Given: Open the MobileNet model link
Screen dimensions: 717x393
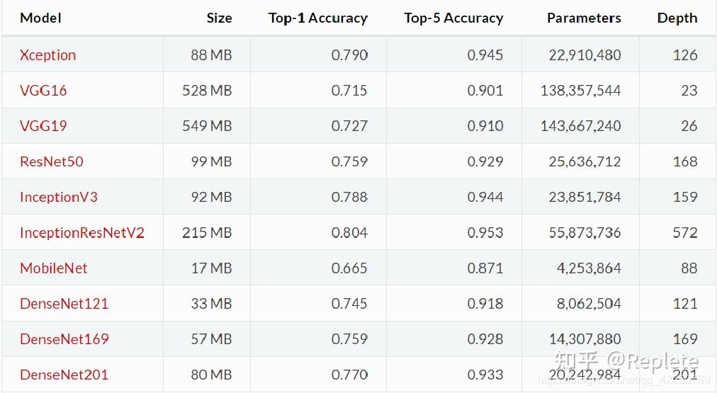Looking at the screenshot, I should coord(54,268).
